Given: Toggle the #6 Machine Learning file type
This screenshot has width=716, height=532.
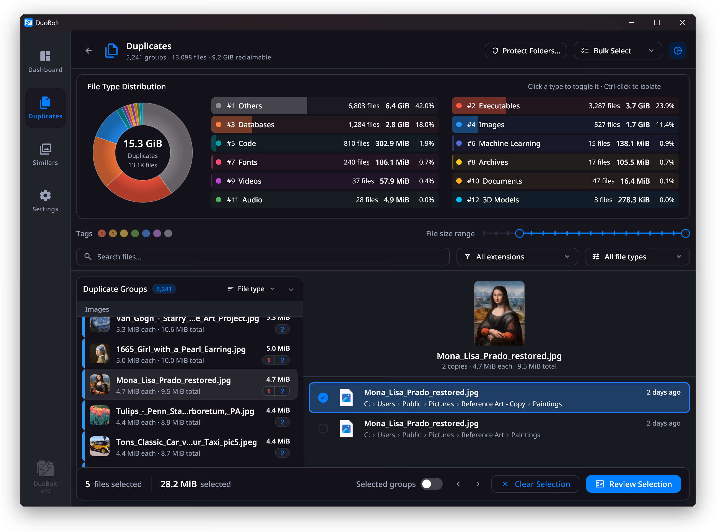Looking at the screenshot, I should pyautogui.click(x=565, y=143).
